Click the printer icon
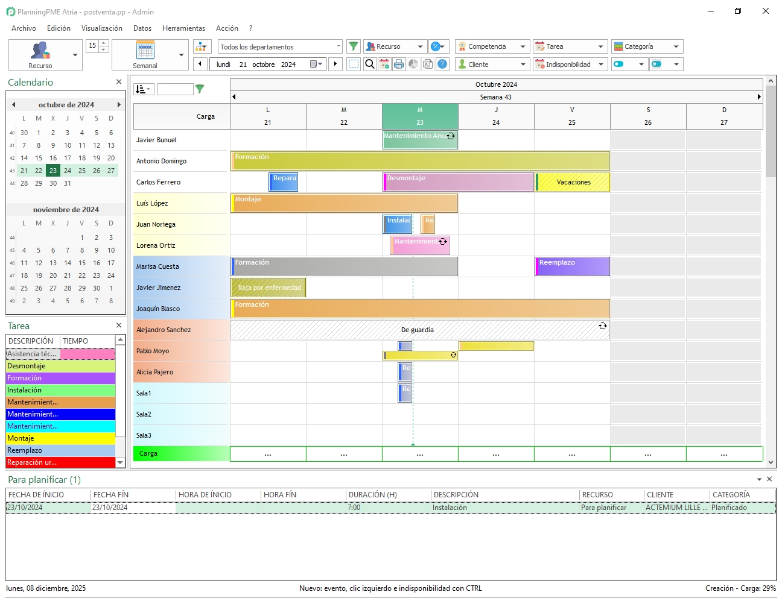The image size is (782, 598). [x=399, y=64]
